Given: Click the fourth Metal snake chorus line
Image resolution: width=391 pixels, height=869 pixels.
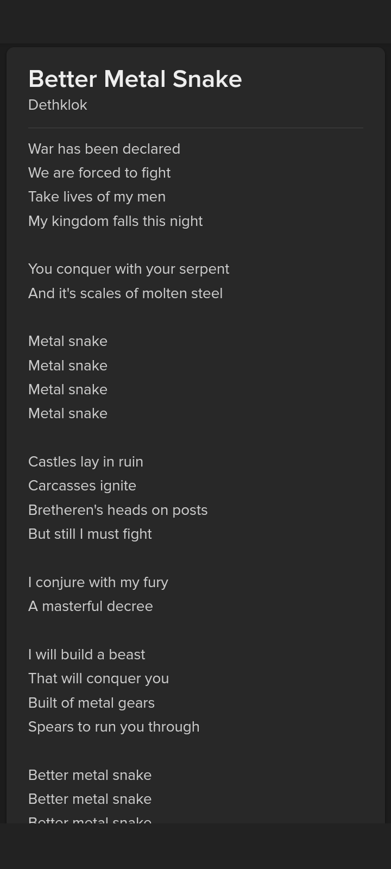Looking at the screenshot, I should [68, 413].
